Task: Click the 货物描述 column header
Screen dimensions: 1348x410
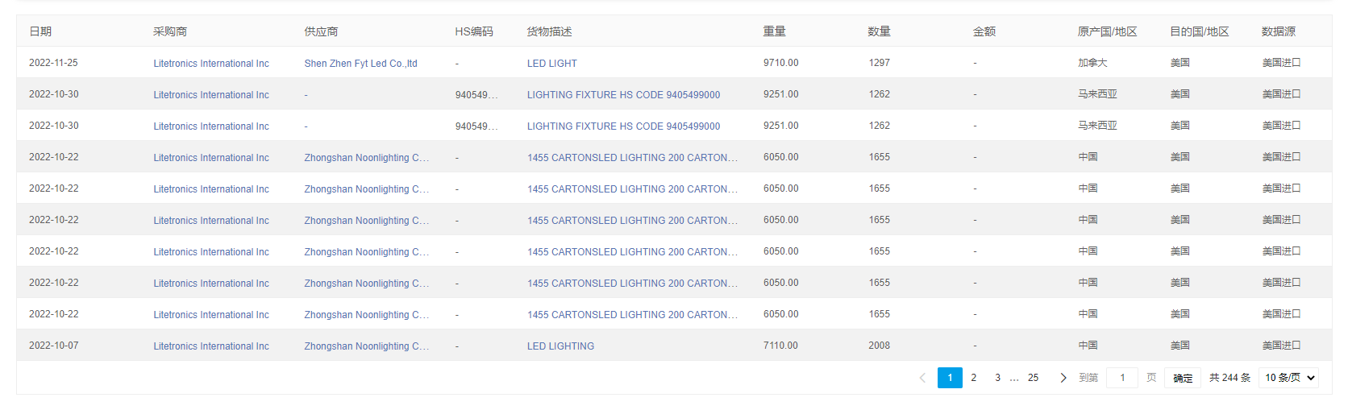Action: [x=549, y=31]
